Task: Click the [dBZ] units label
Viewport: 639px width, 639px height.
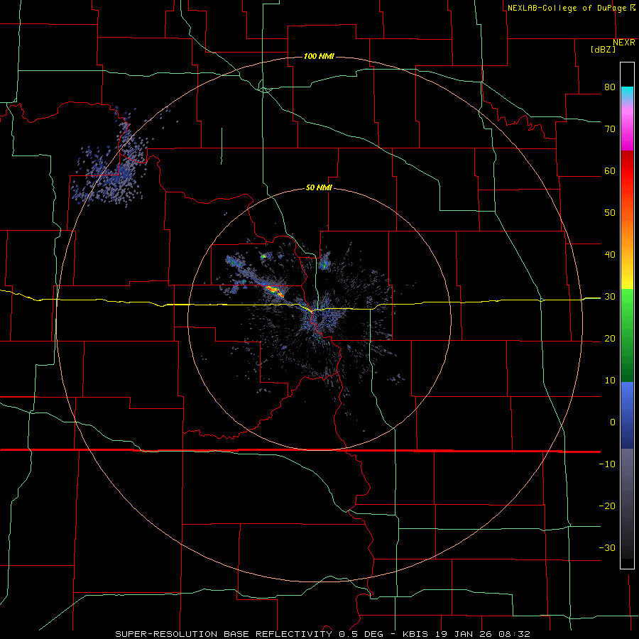Action: click(603, 49)
